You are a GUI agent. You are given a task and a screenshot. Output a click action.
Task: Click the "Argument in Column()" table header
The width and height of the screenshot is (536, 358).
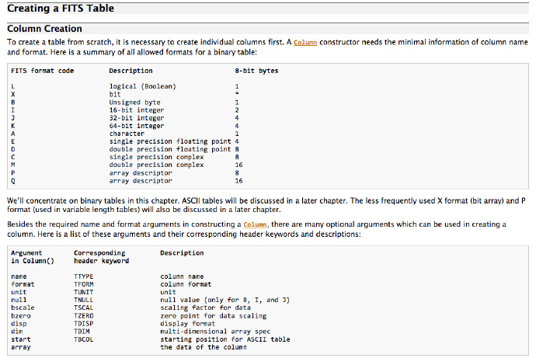click(x=32, y=256)
